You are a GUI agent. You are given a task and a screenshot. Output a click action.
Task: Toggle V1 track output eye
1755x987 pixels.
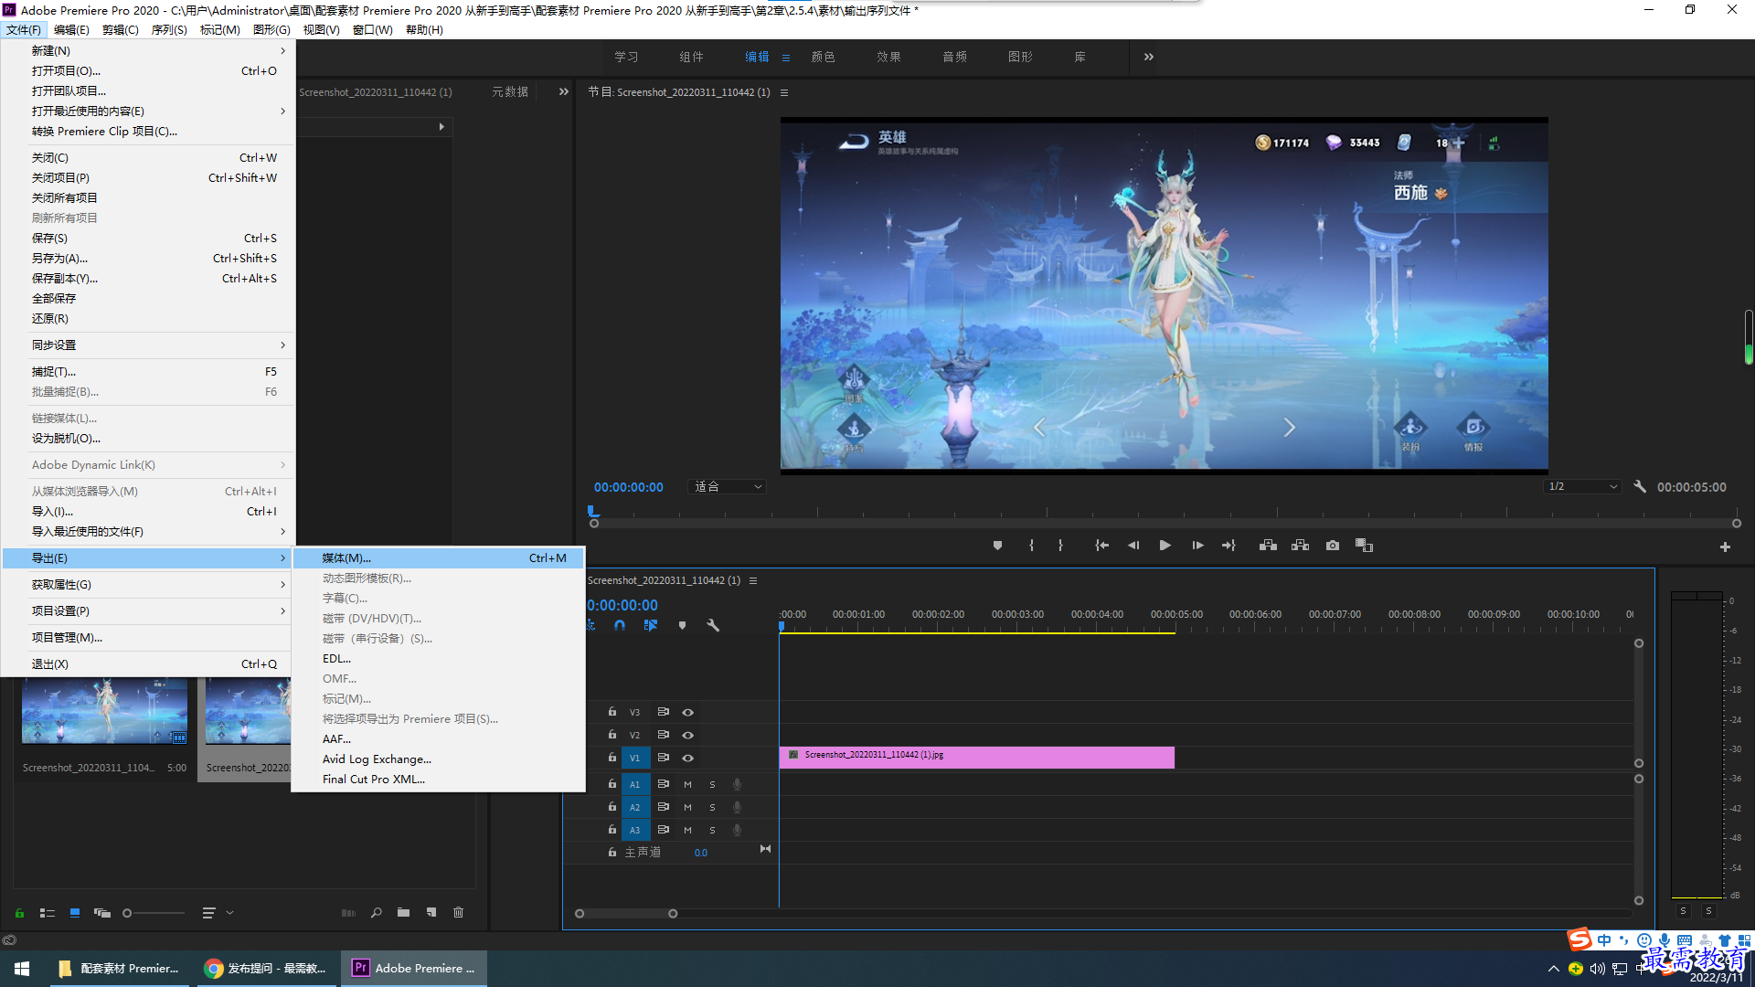pyautogui.click(x=687, y=759)
